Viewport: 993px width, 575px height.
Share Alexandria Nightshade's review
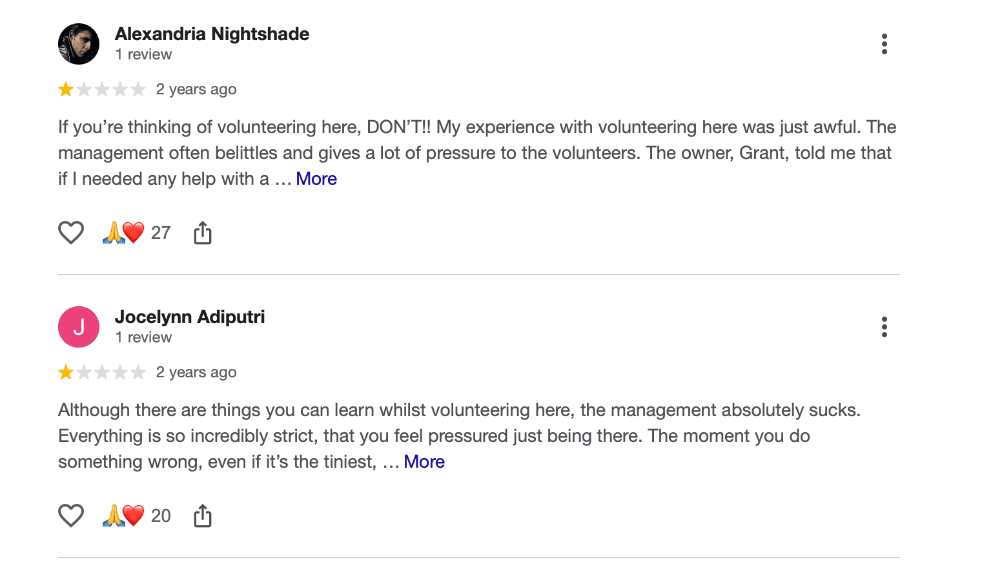[203, 233]
